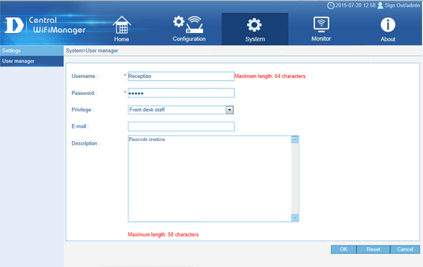The image size is (423, 267).
Task: Select User manager in the left sidebar
Action: (x=32, y=61)
